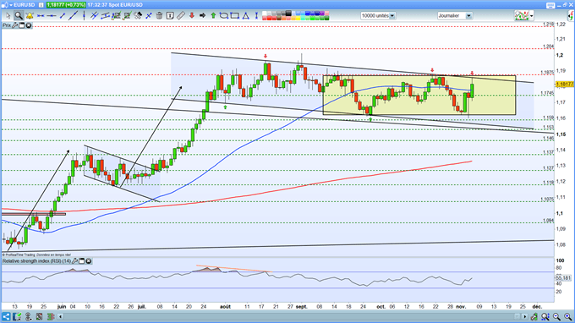The image size is (575, 323).
Task: Open the alert bell tool
Action: [30, 15]
